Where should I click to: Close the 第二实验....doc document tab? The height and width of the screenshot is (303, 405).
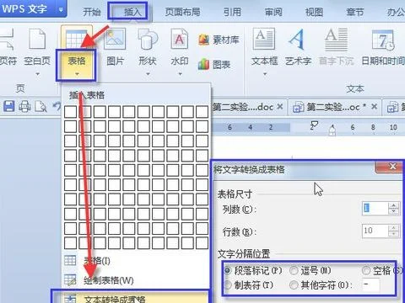point(279,107)
